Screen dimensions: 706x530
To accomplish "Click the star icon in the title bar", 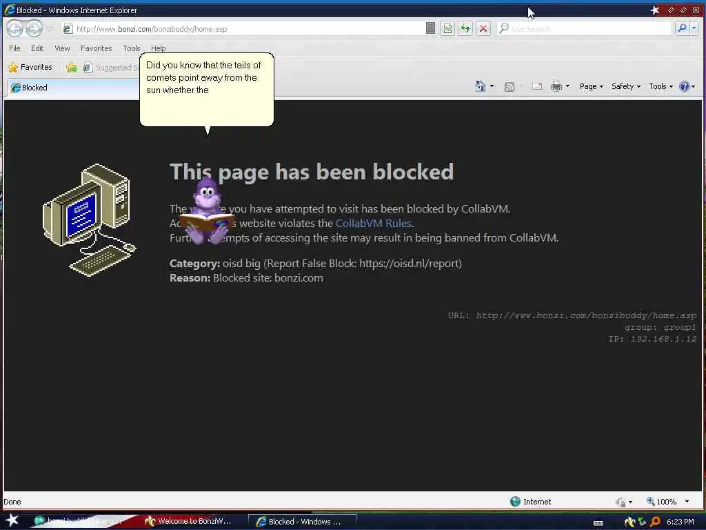I will coord(655,10).
